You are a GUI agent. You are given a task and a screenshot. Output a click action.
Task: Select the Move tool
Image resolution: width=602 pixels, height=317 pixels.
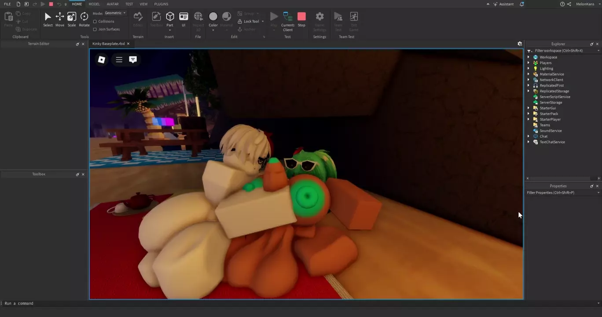(x=59, y=18)
